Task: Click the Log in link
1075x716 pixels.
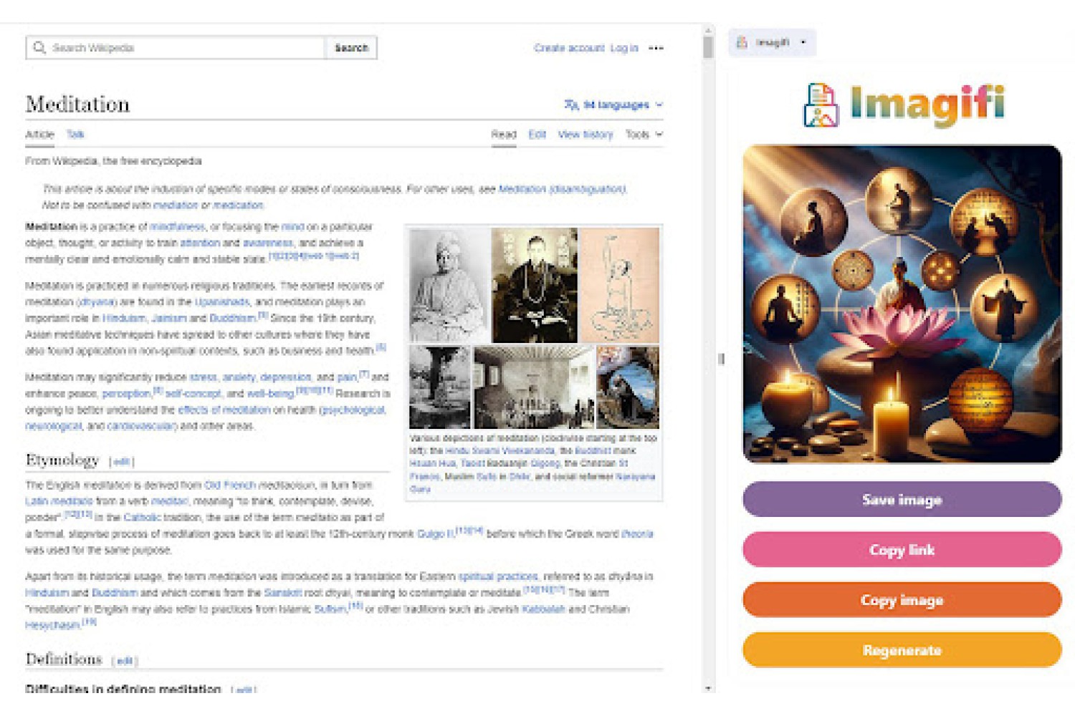Action: [624, 48]
